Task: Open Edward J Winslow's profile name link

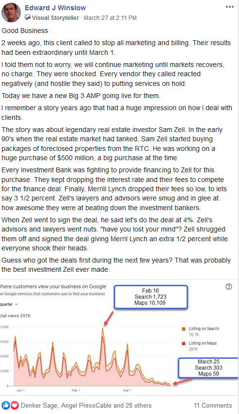Action: point(55,8)
